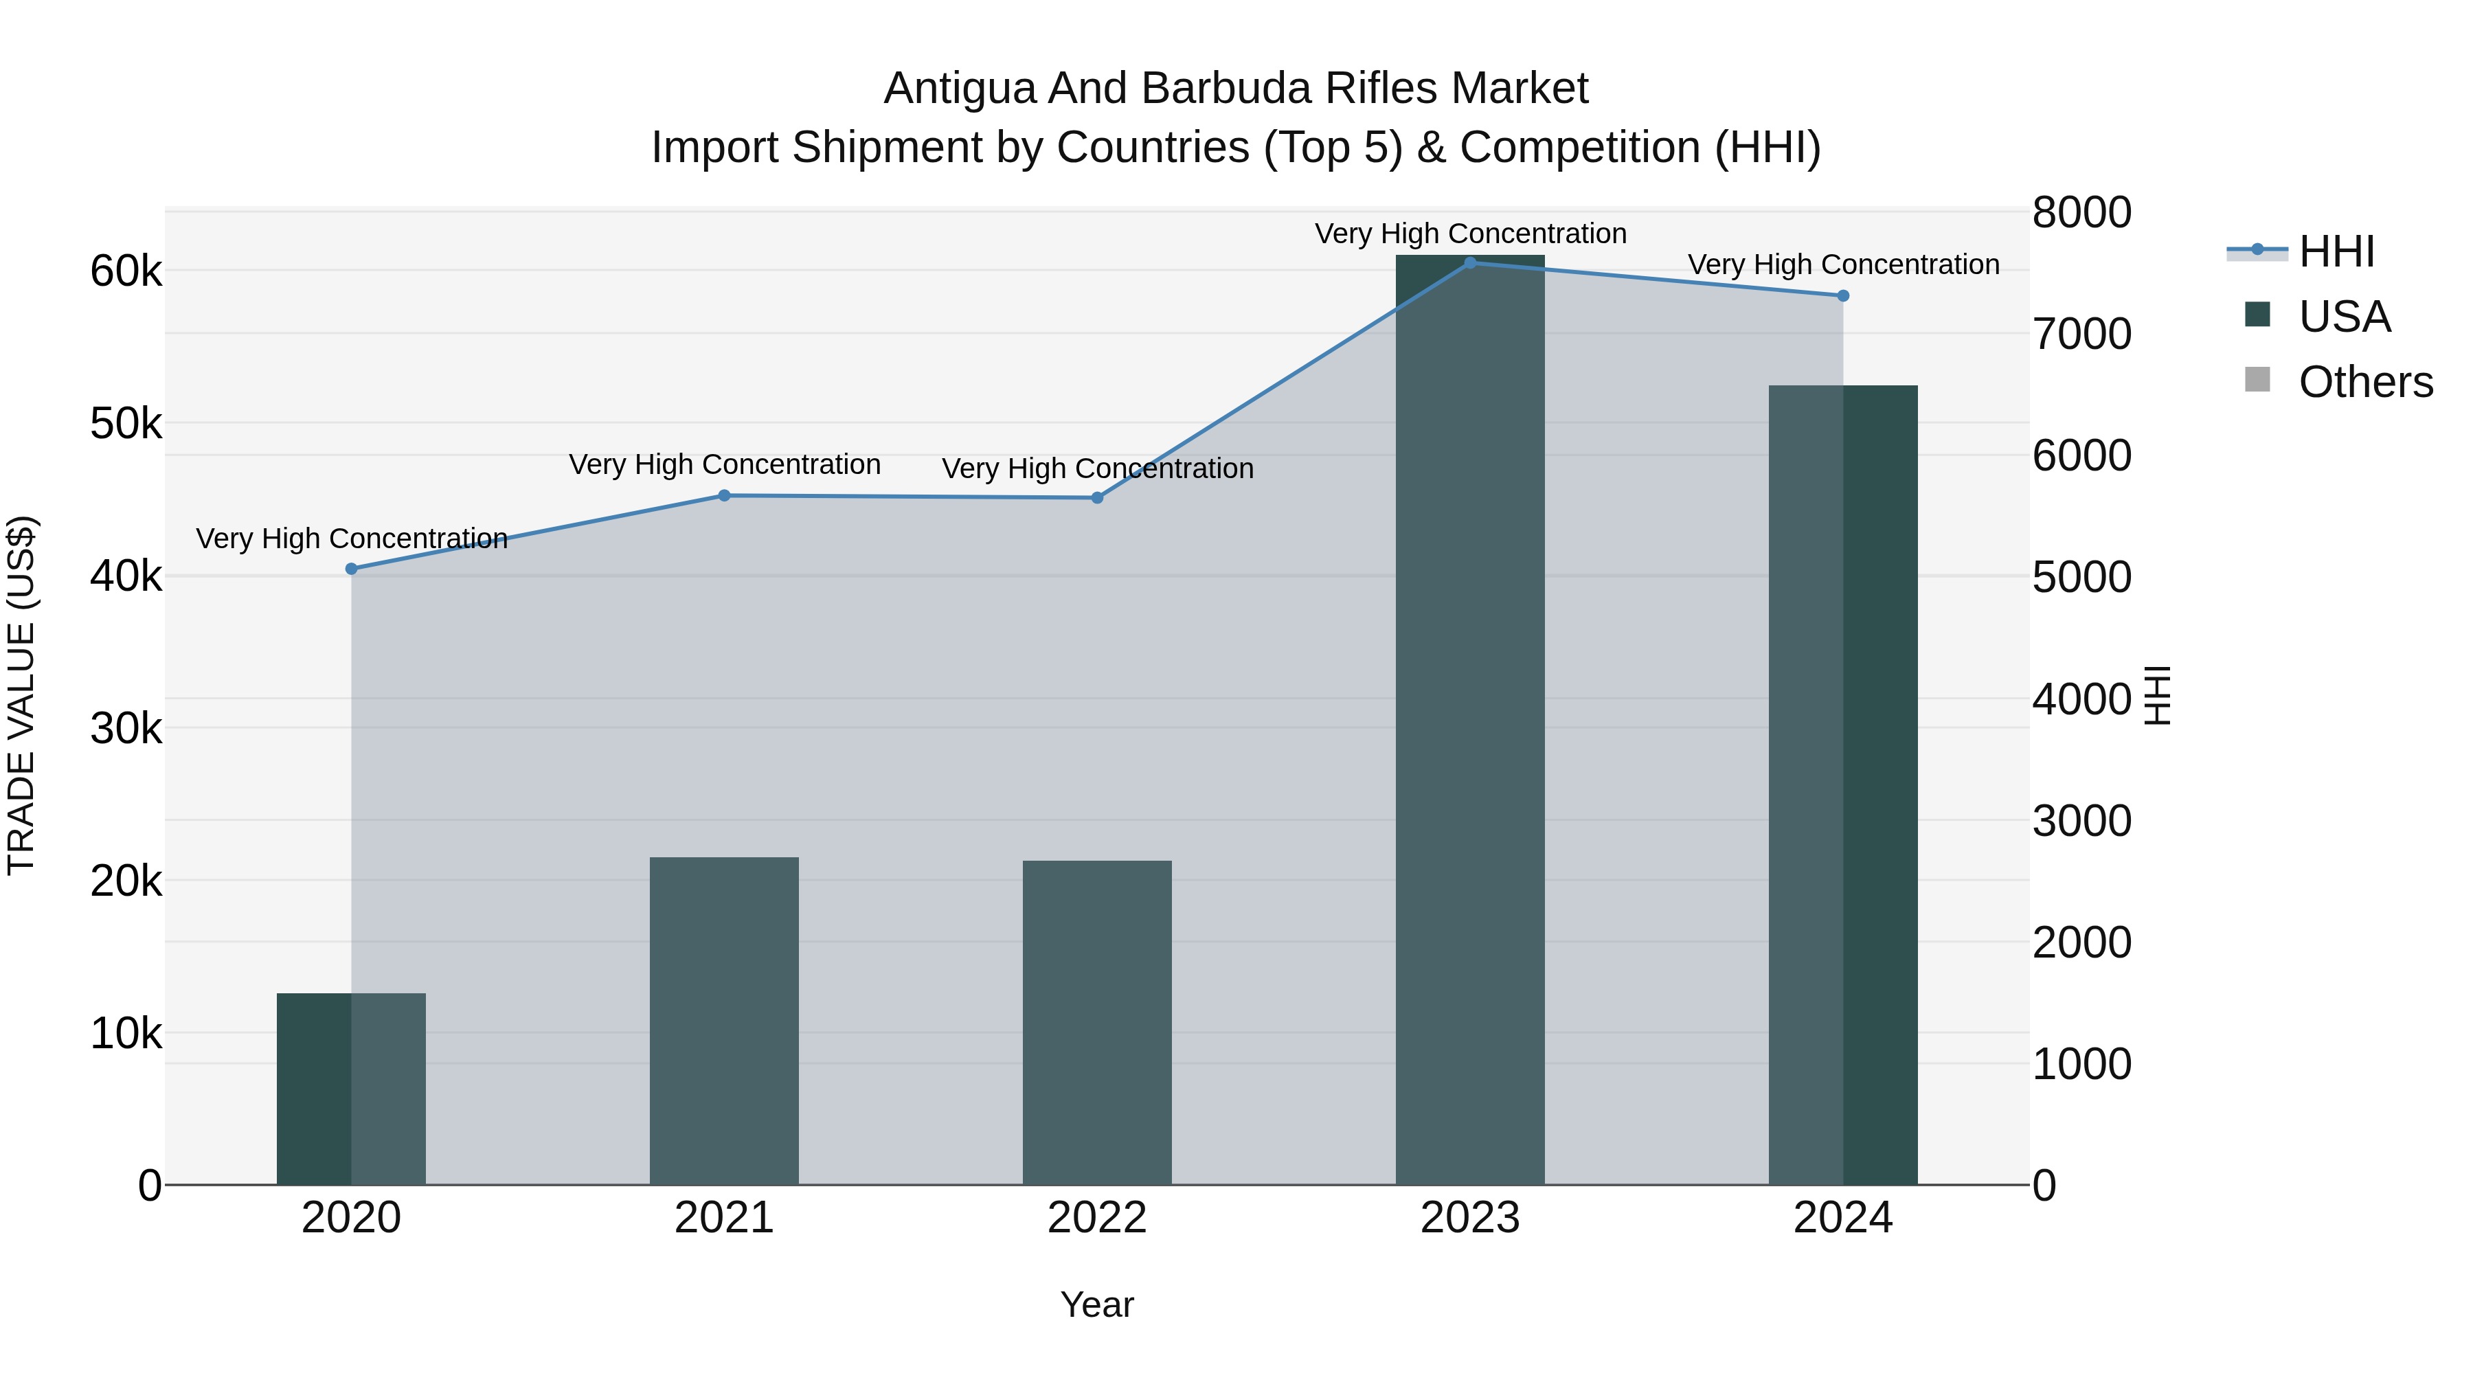
Task: Click the 2022 HHI data point
Action: point(1097,498)
